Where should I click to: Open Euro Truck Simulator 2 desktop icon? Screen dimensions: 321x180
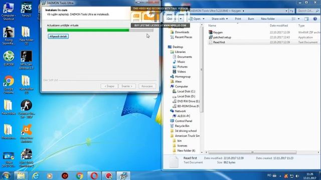click(27, 158)
